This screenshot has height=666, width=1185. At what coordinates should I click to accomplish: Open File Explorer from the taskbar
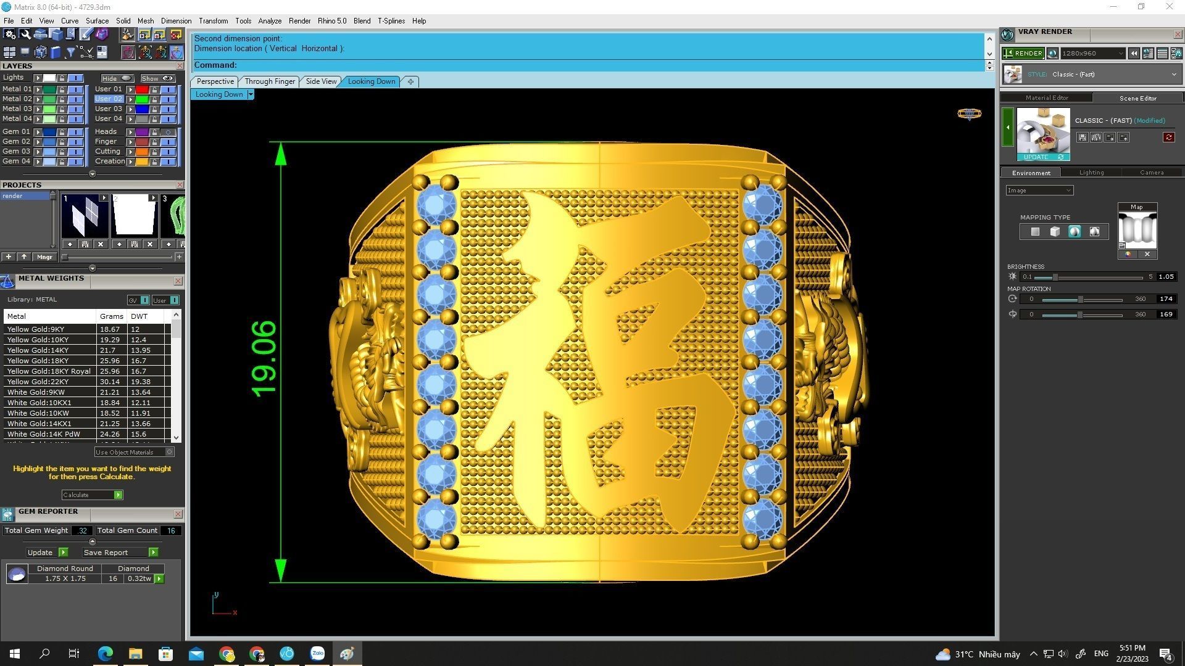(x=135, y=654)
